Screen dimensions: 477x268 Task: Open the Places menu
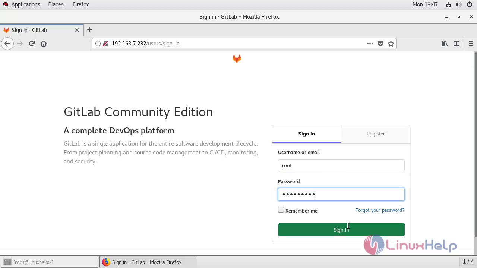[56, 4]
